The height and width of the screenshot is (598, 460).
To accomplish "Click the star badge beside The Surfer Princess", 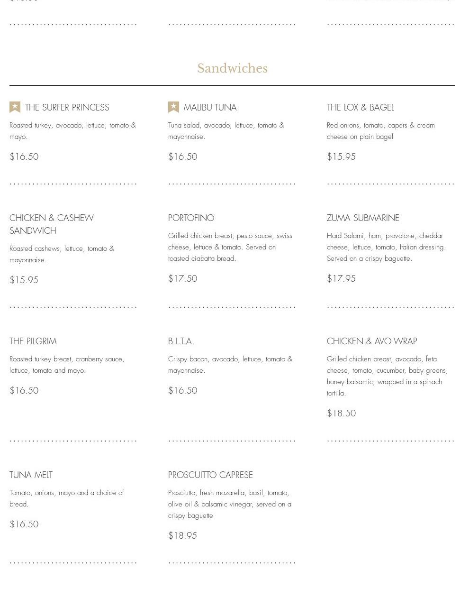I will pyautogui.click(x=15, y=107).
